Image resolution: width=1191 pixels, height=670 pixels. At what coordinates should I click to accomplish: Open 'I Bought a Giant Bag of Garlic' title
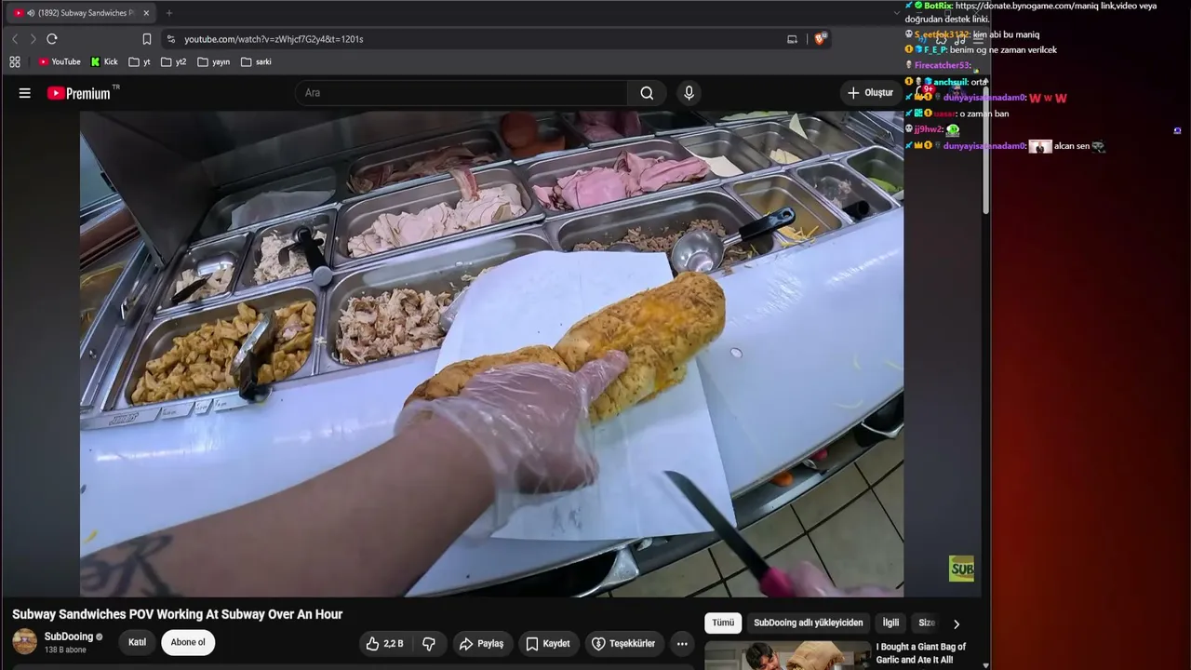[x=921, y=653]
